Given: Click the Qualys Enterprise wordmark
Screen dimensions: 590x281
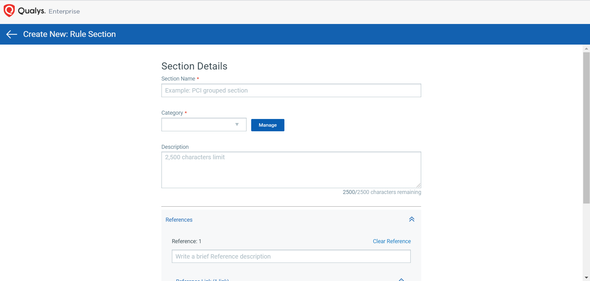Looking at the screenshot, I should pos(49,11).
